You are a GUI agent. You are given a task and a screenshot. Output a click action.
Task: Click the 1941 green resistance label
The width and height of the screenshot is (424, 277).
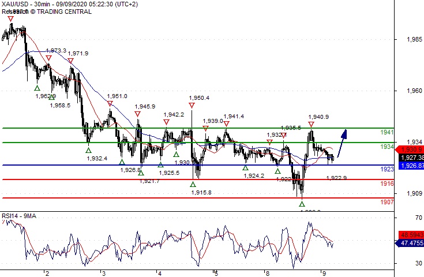point(387,132)
